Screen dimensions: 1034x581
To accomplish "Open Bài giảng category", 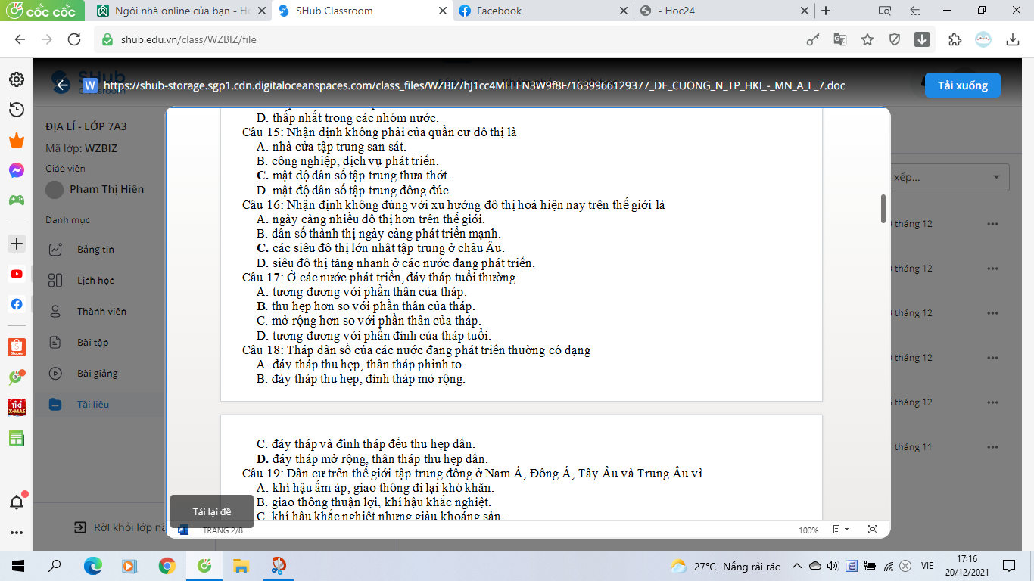I will coord(97,373).
